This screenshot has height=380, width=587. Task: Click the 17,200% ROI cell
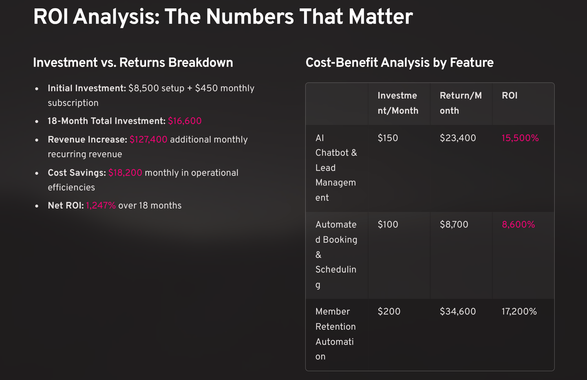tap(519, 312)
